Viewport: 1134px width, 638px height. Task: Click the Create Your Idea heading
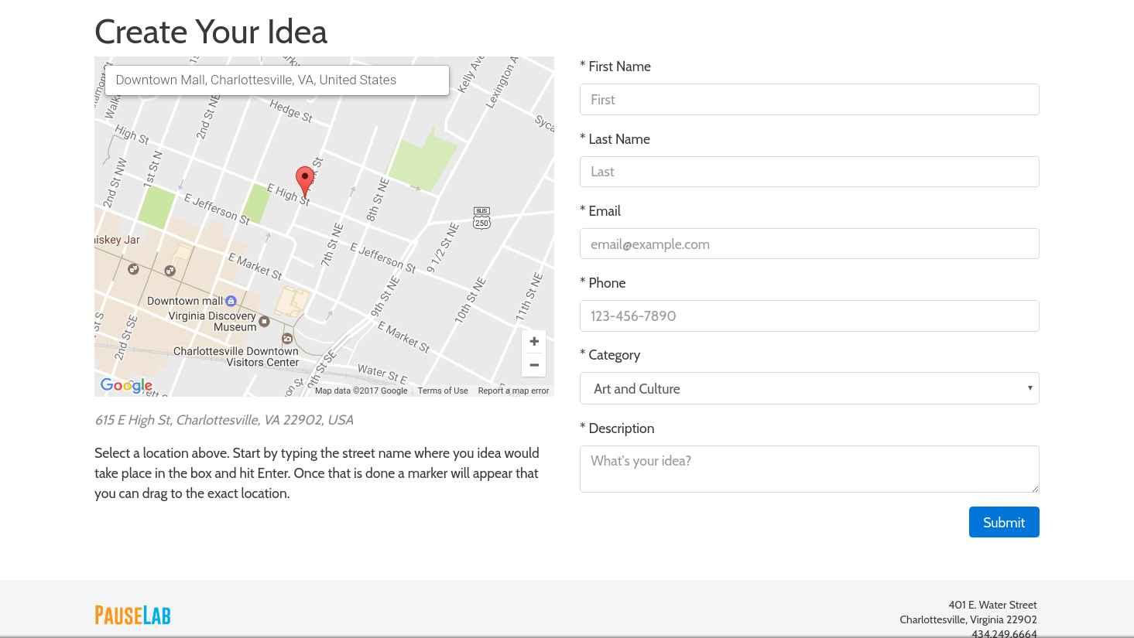point(211,32)
